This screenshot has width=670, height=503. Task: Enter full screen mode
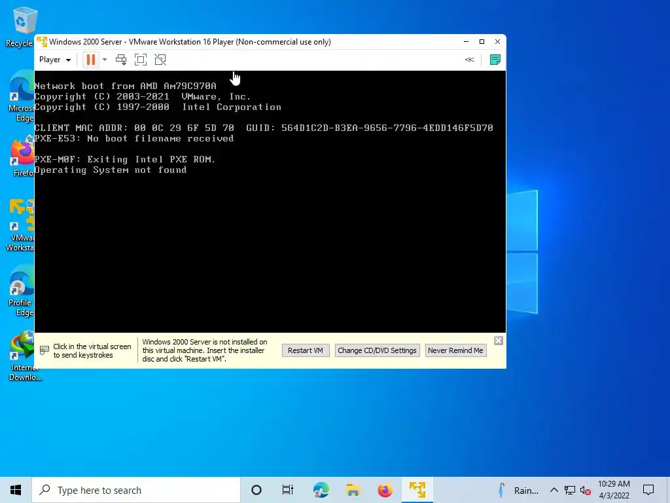tap(141, 60)
